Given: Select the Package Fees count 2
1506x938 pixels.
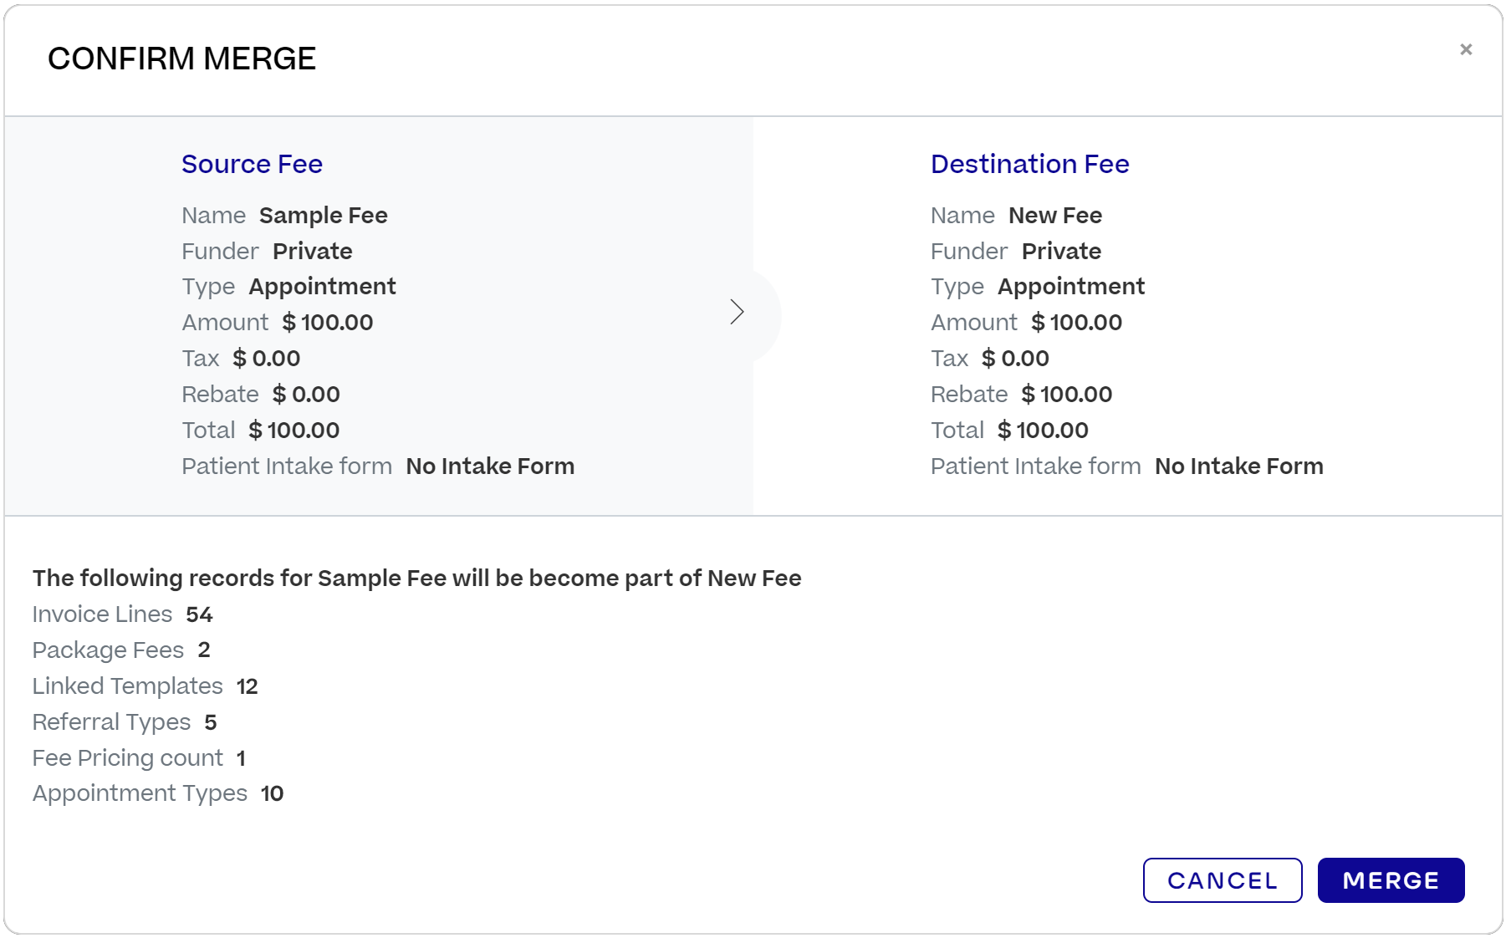Looking at the screenshot, I should tap(204, 650).
